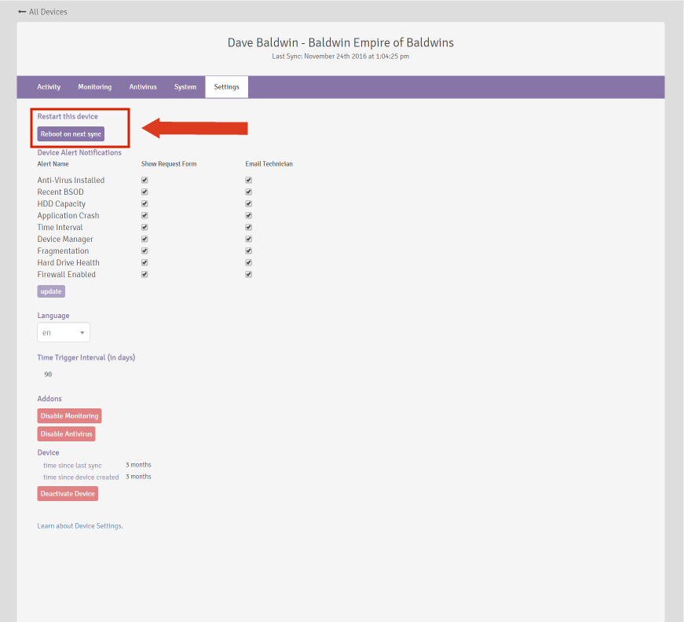Click the Device Alert Notifications heading
This screenshot has height=622, width=684.
(79, 152)
